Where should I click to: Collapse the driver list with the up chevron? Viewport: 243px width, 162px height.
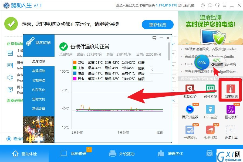click(x=173, y=101)
